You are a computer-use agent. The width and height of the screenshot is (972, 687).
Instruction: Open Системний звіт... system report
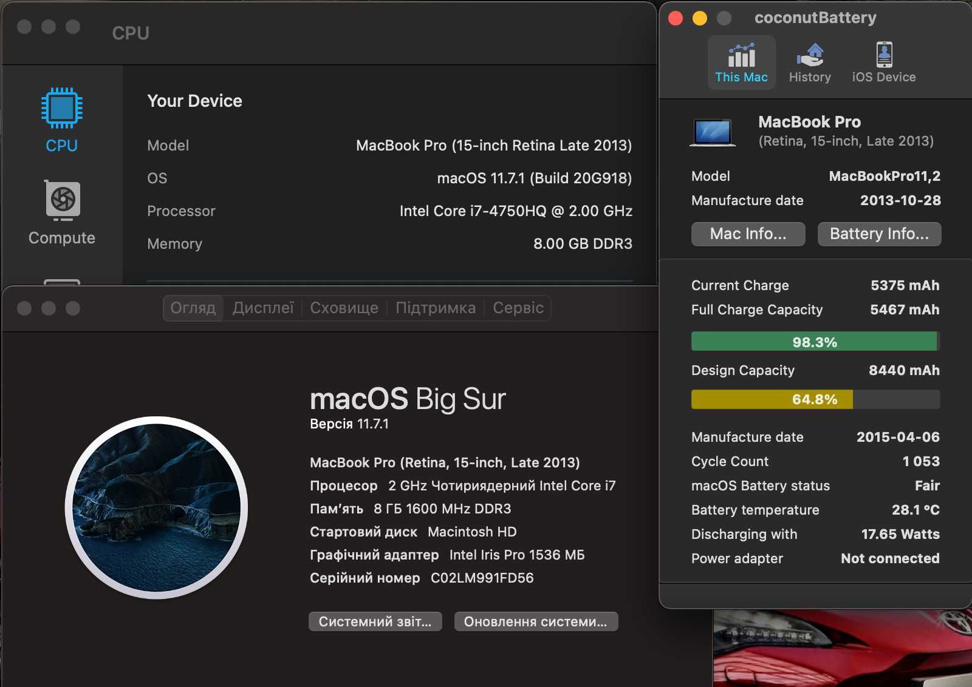point(375,621)
